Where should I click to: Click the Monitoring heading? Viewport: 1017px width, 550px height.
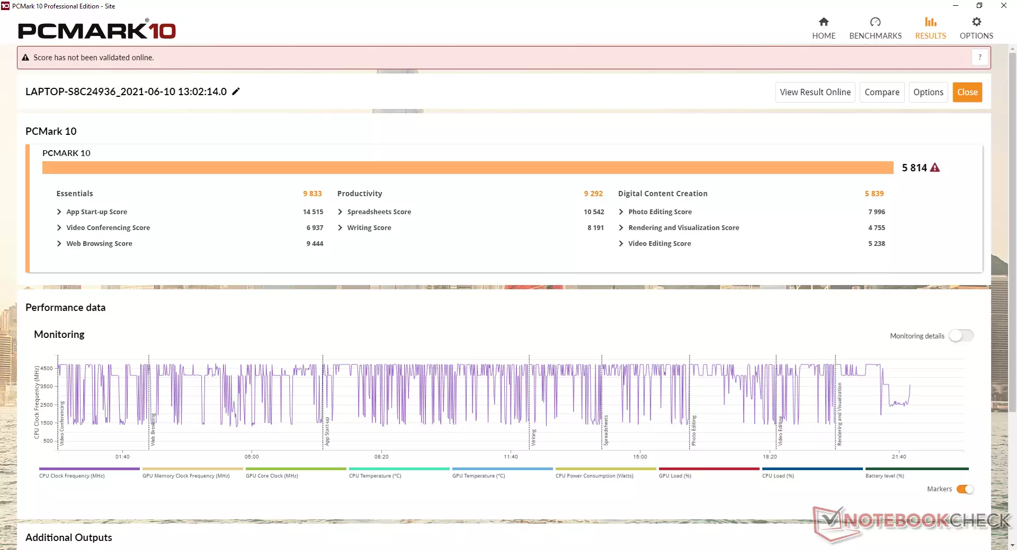point(59,334)
